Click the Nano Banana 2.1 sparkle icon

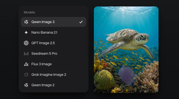click(26, 32)
